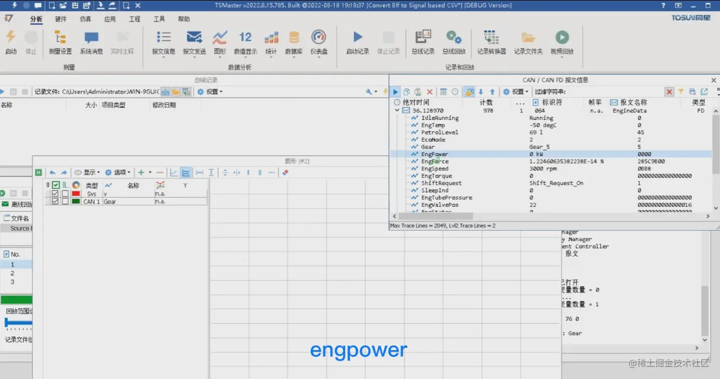Viewport: 720px width, 379px height.
Task: Click the down arrow icon in message info toolbar
Action: (x=481, y=92)
